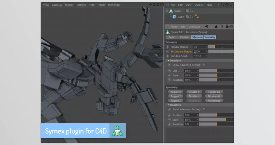Collapse the Symmetry Transform group
This screenshot has height=145, width=275.
pos(168,105)
